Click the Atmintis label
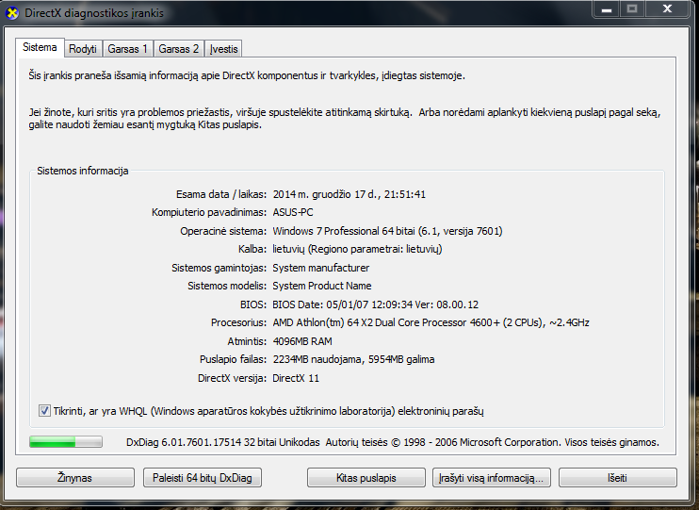This screenshot has height=510, width=699. pyautogui.click(x=247, y=341)
